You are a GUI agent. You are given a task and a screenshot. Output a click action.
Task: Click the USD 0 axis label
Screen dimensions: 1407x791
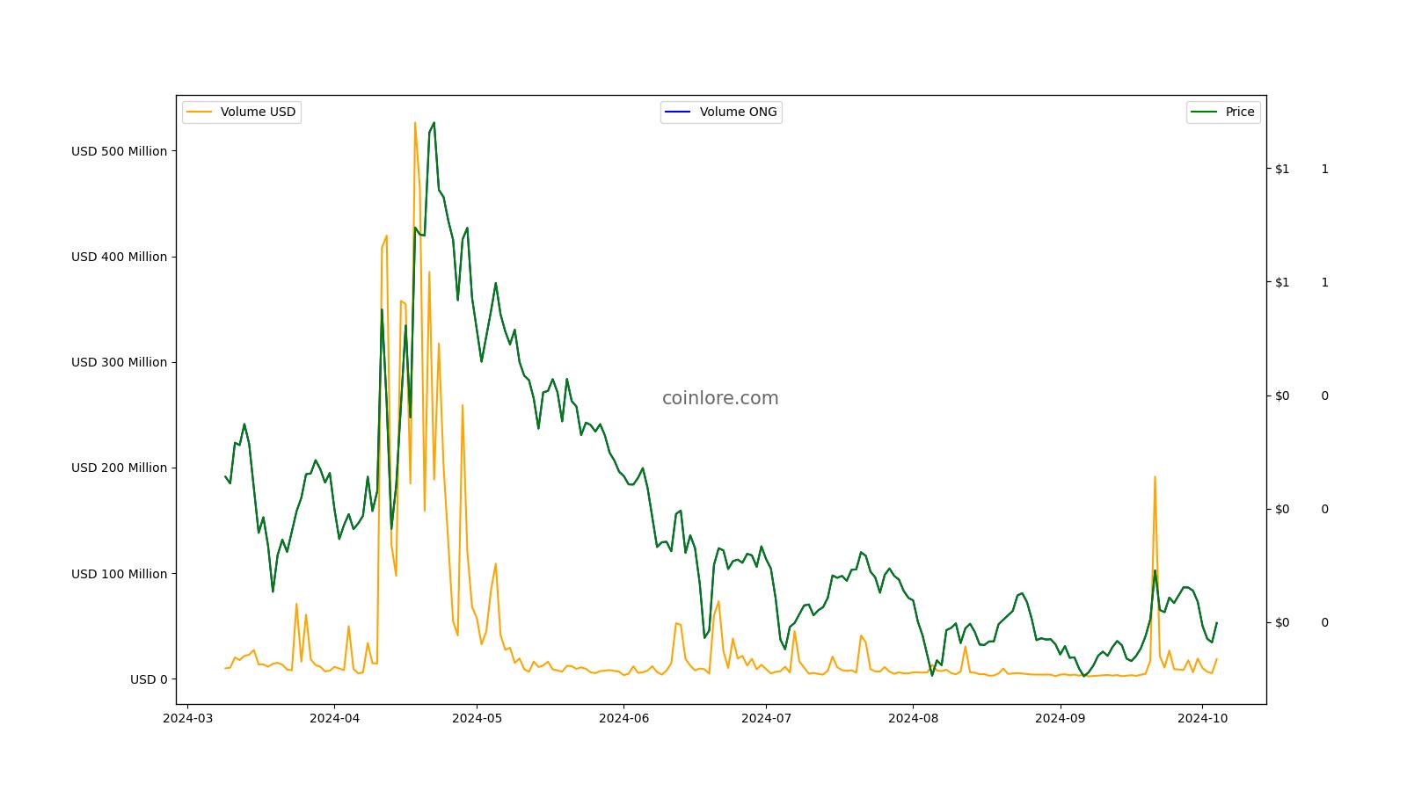[x=149, y=679]
